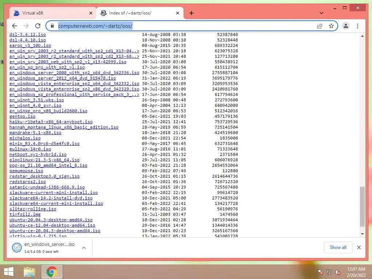Open en_windows_vista_enterprise x64 342332 link
372x279 pixels.
click(x=74, y=84)
